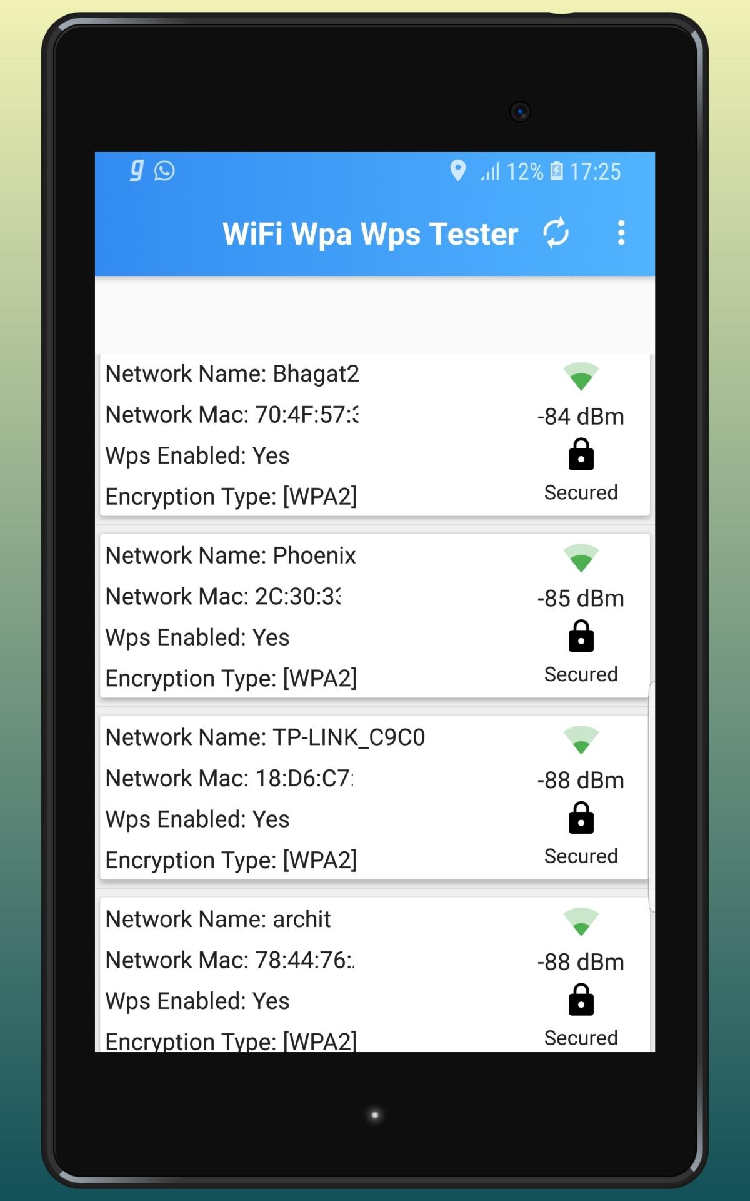Tap the lock icon for TP-LINK_C9C0
The image size is (750, 1201).
click(581, 818)
